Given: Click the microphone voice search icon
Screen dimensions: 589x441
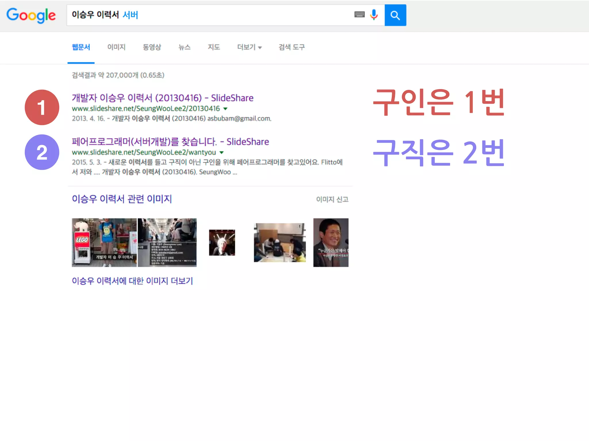Looking at the screenshot, I should 374,15.
